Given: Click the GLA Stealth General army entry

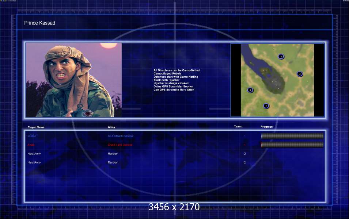Looking at the screenshot, I should point(120,136).
